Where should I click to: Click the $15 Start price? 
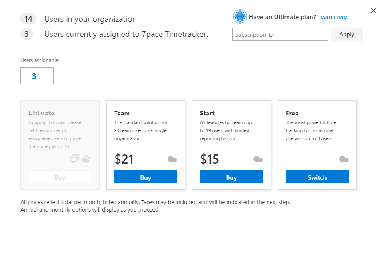point(210,159)
